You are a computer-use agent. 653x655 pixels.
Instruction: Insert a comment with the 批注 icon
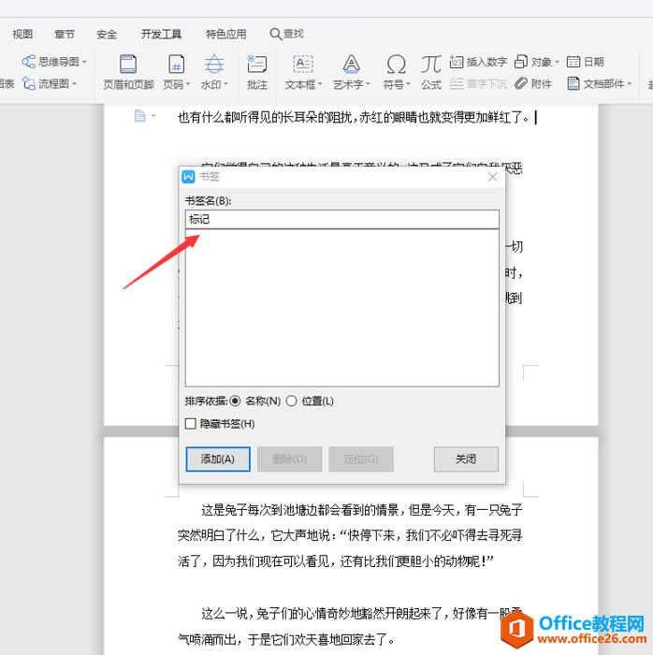[256, 65]
